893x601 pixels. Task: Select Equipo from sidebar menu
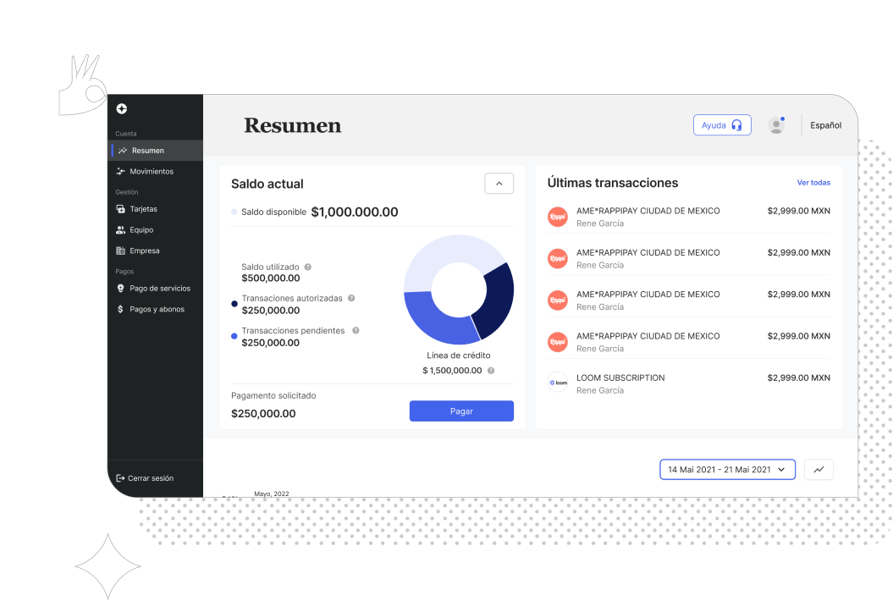tap(141, 230)
